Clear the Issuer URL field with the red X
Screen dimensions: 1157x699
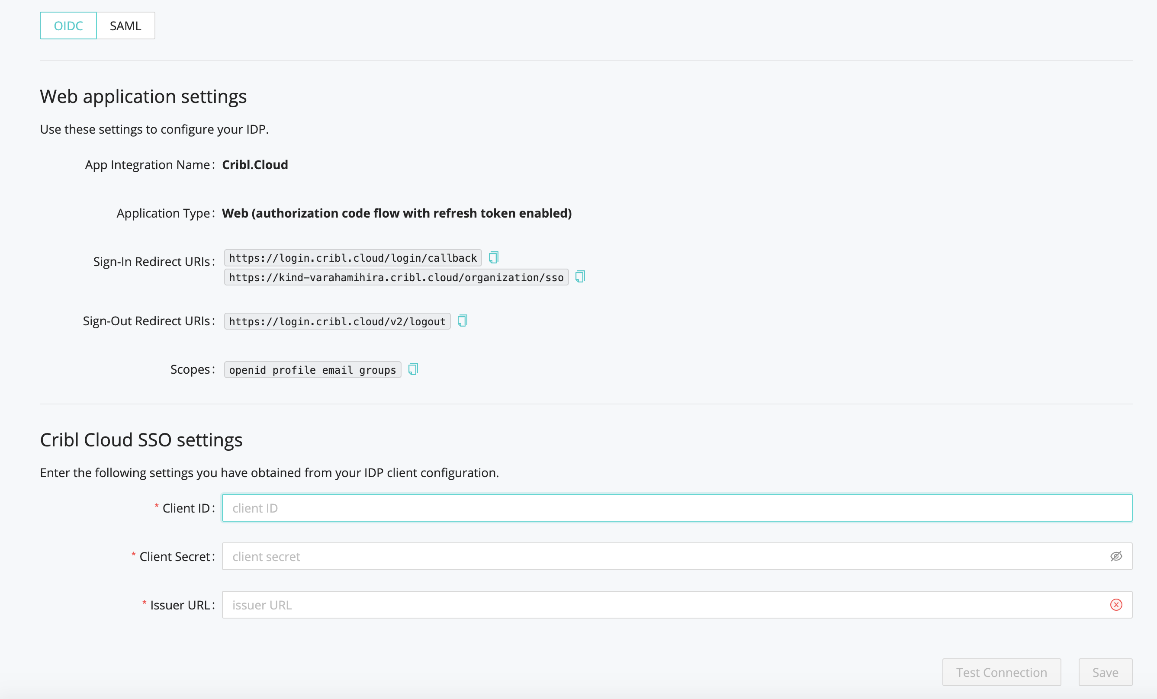1116,605
